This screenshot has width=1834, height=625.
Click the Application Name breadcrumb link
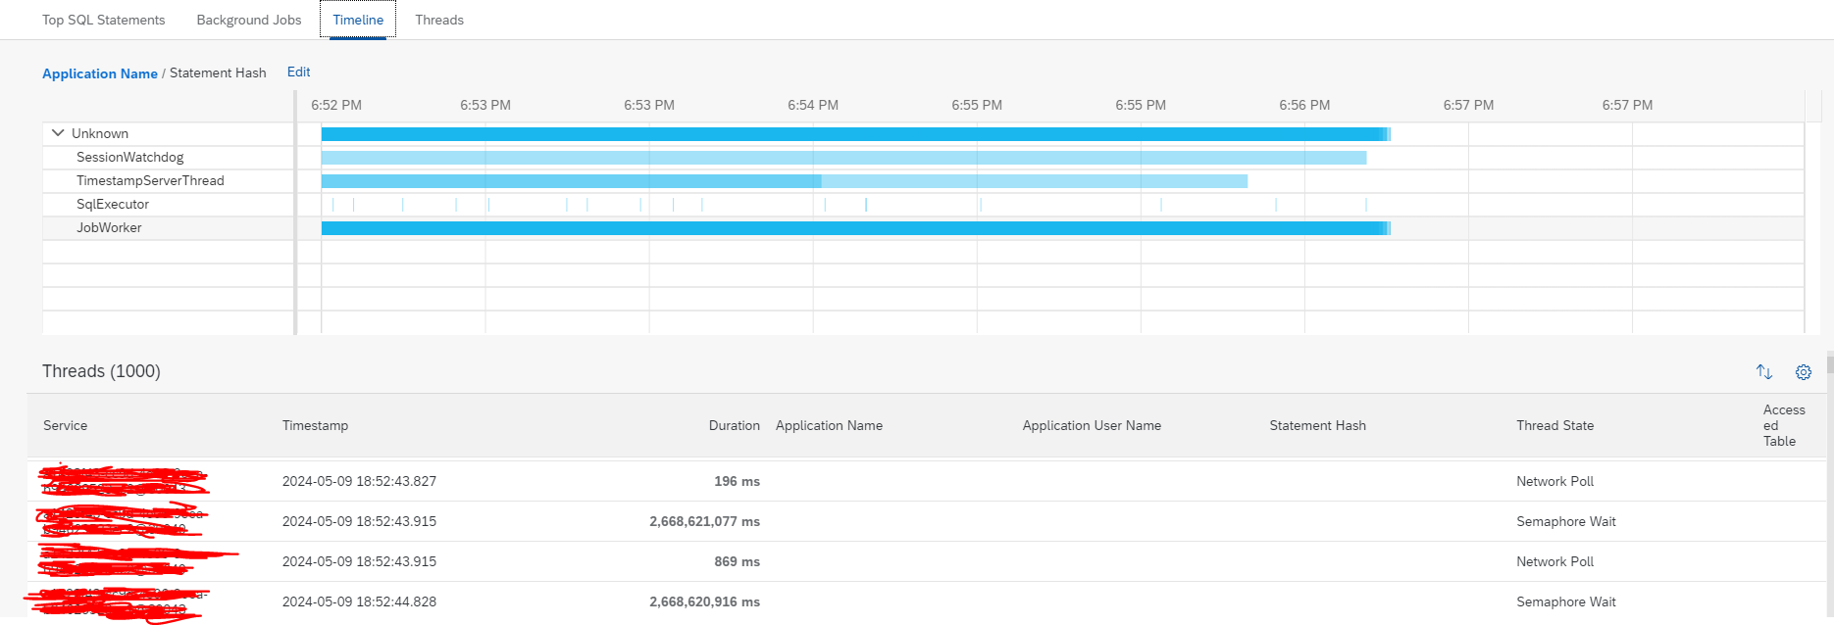tap(100, 73)
